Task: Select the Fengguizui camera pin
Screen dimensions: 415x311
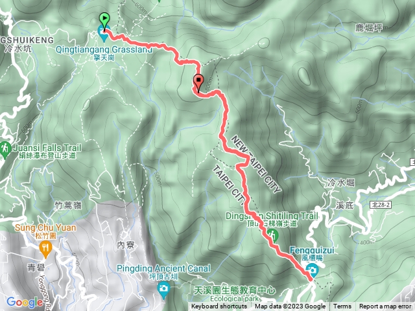Action: (312, 271)
